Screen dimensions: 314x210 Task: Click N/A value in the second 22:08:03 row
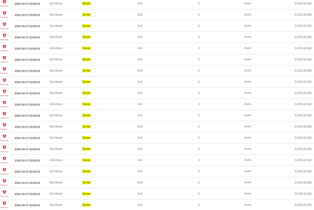[x=140, y=15]
